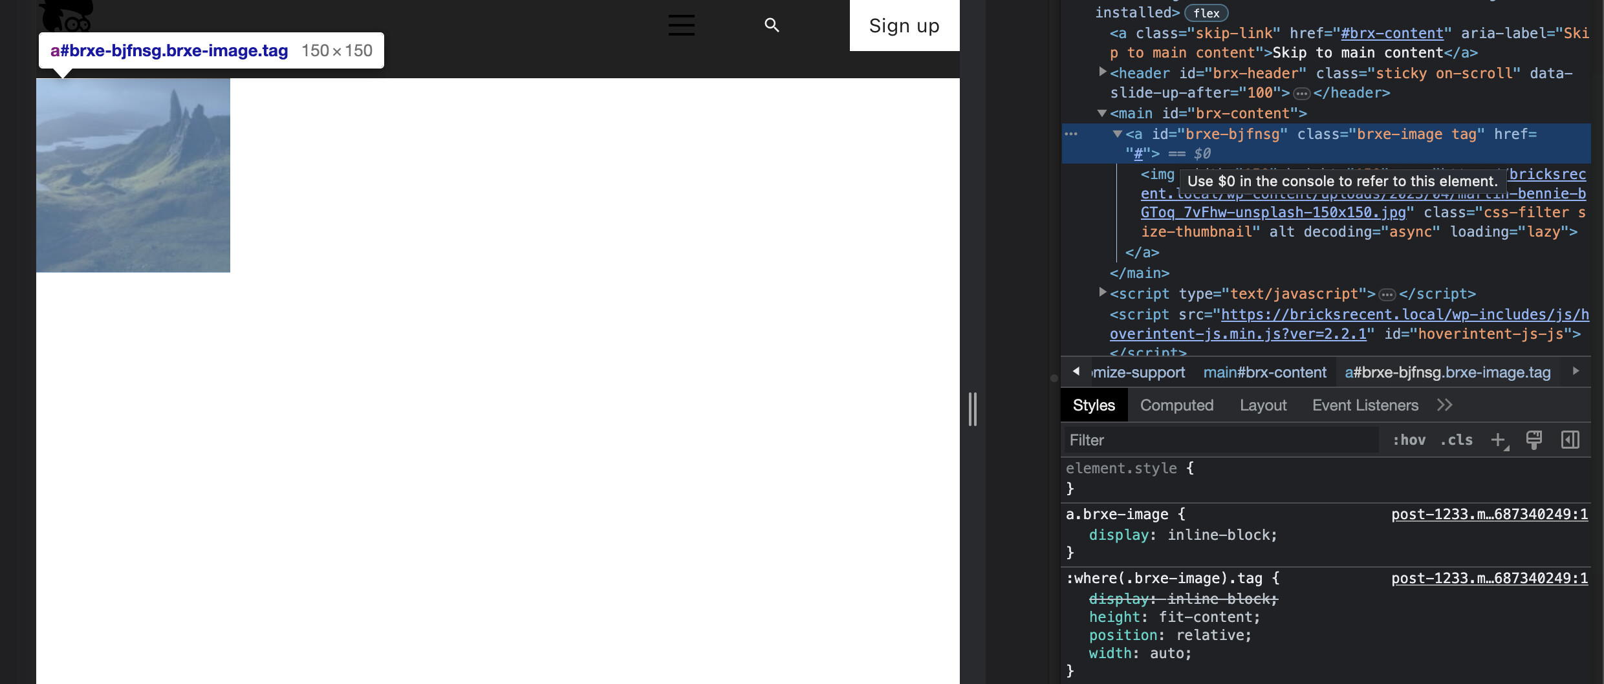
Task: Open post-1233 source link for a.brxe-image rule
Action: point(1490,515)
